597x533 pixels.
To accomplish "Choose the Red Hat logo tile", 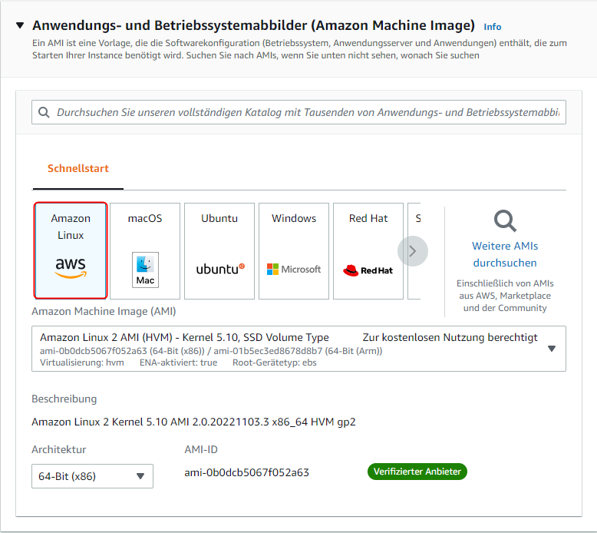I will pos(368,250).
